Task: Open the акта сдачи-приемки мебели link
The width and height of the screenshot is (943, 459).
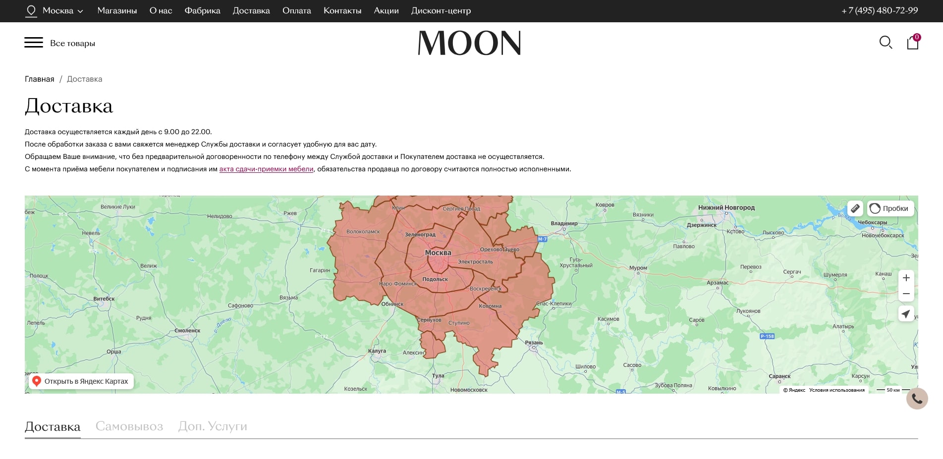Action: [266, 169]
